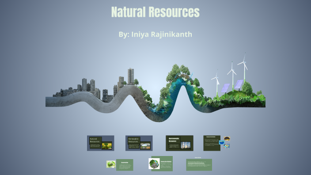Click the road image in Renewable Resources thumbnail
This screenshot has height=175, width=311.
tap(145, 146)
